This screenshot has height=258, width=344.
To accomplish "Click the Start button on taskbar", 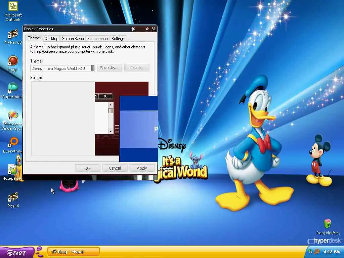I will [16, 253].
